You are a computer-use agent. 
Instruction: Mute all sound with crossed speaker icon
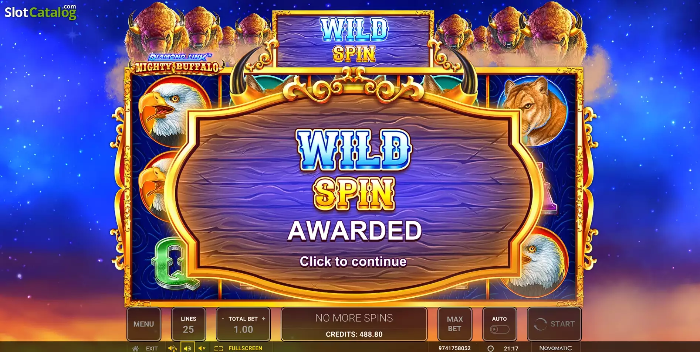tap(202, 348)
